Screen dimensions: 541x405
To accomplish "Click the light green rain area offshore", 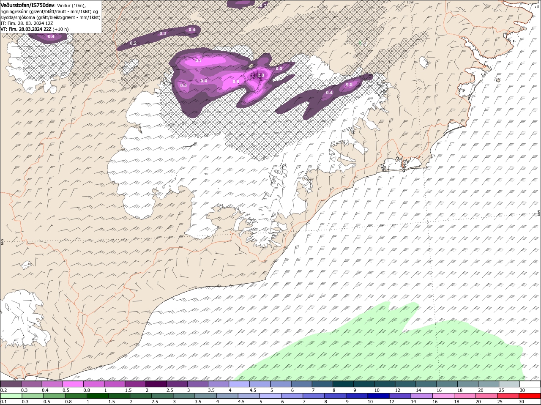I will click(x=389, y=347).
